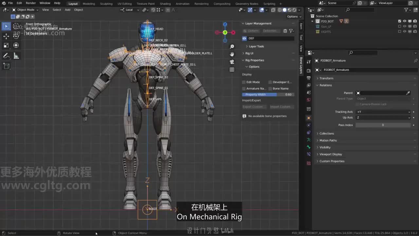Enable the Edit Mode checkbox
This screenshot has height=236, width=419.
244,82
